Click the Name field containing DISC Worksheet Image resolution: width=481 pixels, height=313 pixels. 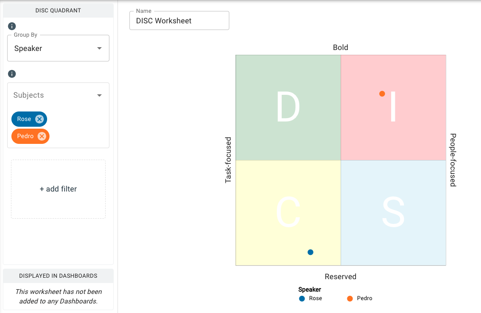coord(179,20)
